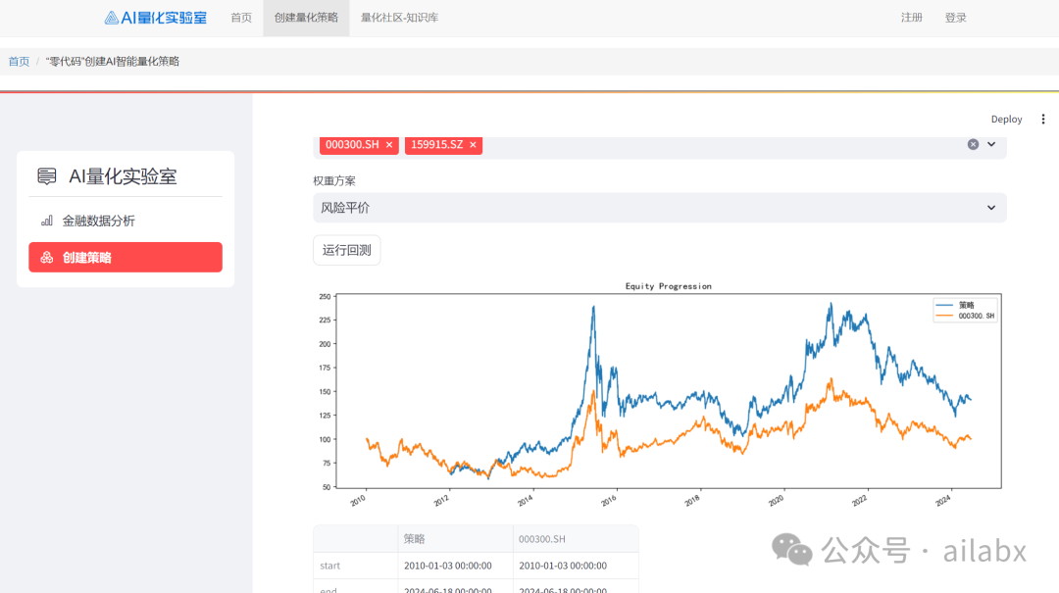
Task: Open 量化社区-知识库 nav item
Action: pos(399,18)
